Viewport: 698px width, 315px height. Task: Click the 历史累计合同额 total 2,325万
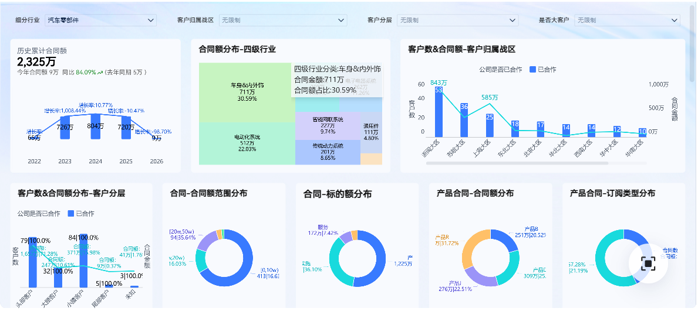tap(36, 61)
